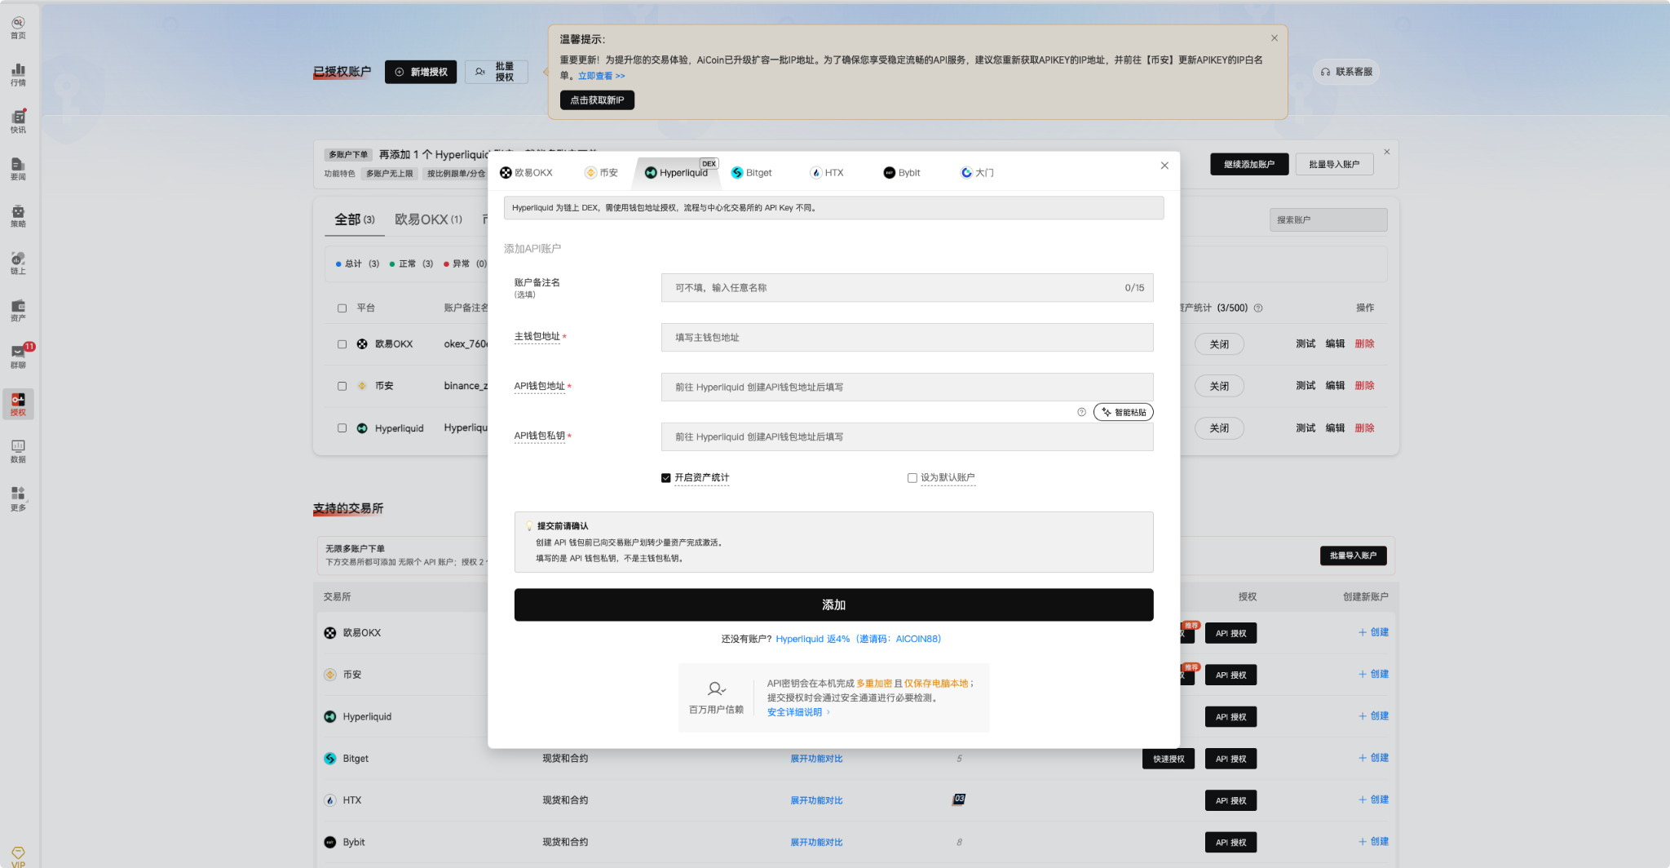Focus the 账户备注名 input field

[907, 288]
